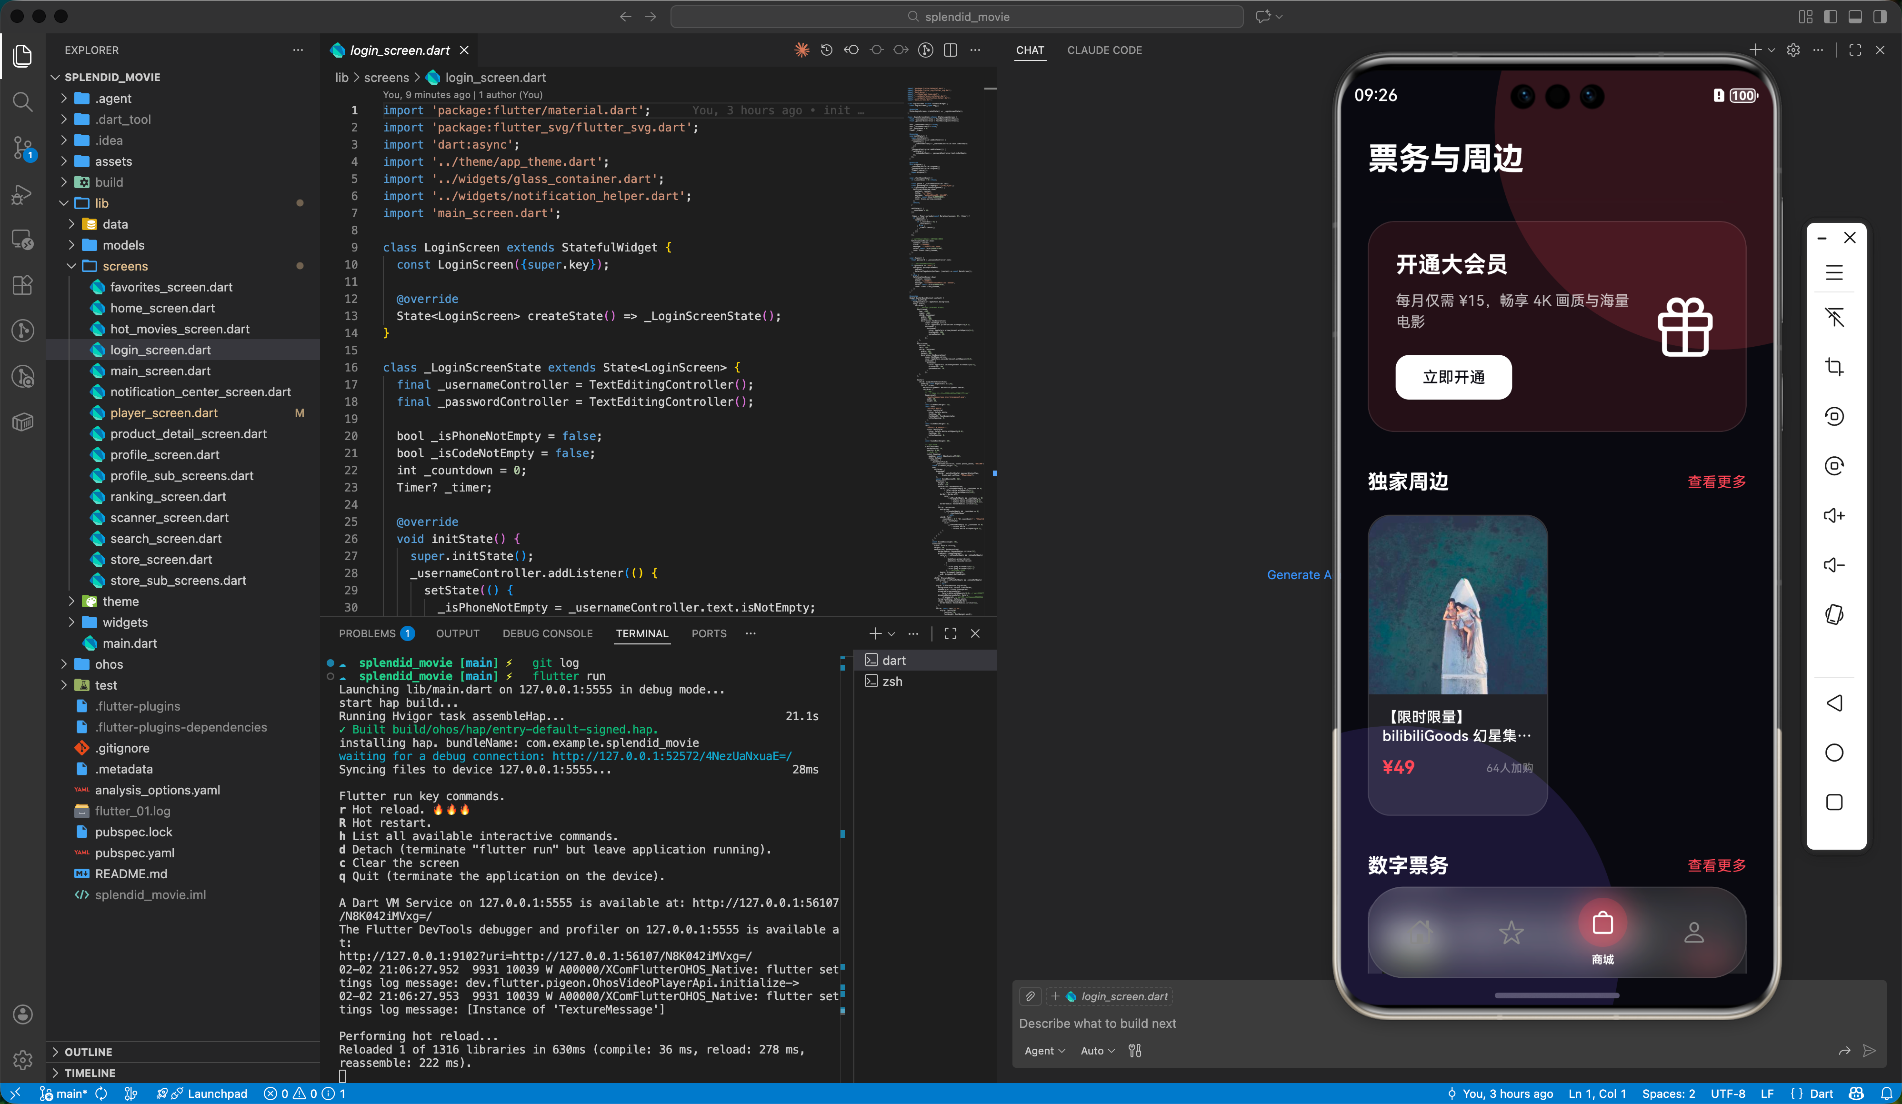
Task: Tap the favorites star in app navigation
Action: [1511, 933]
